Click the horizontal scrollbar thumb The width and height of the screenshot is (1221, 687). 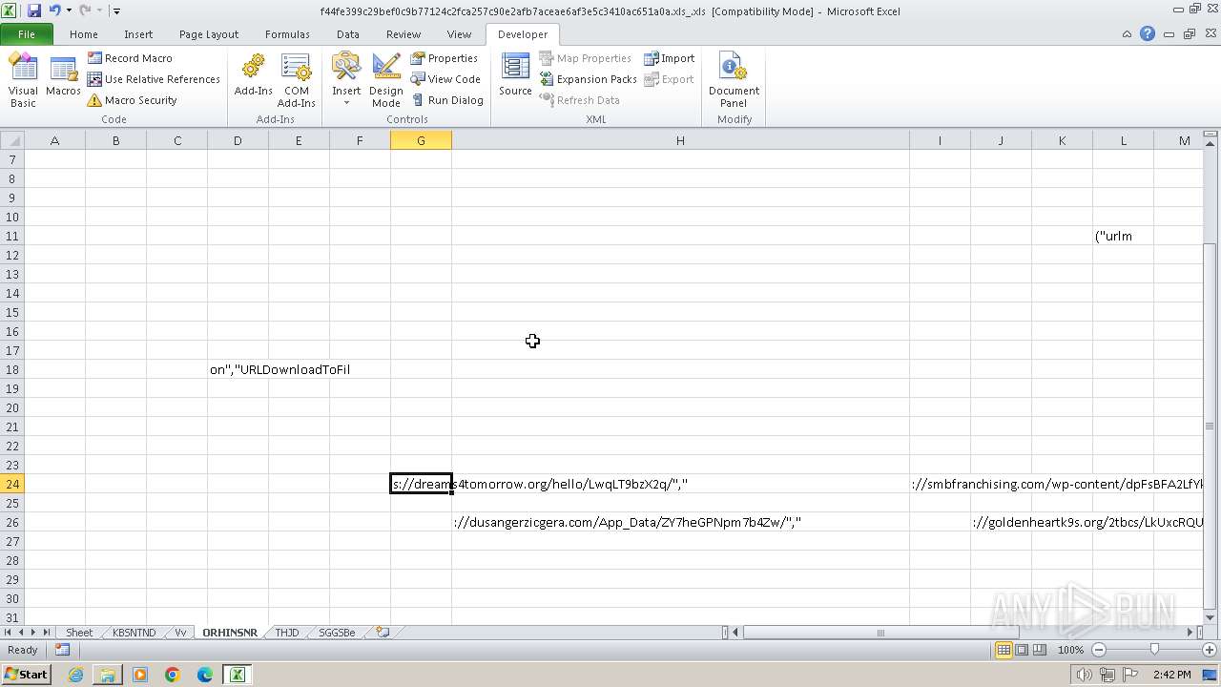pos(880,633)
